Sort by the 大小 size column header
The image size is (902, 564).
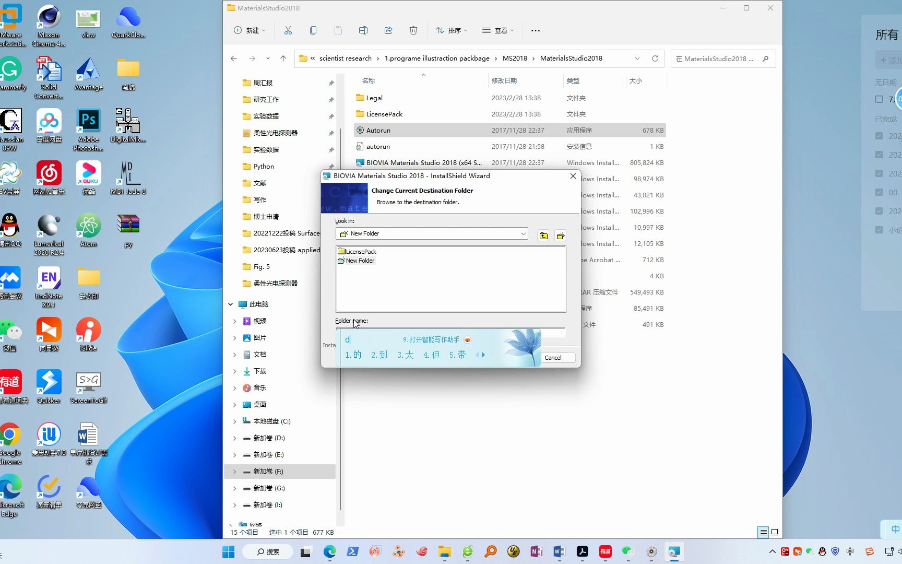(x=636, y=80)
